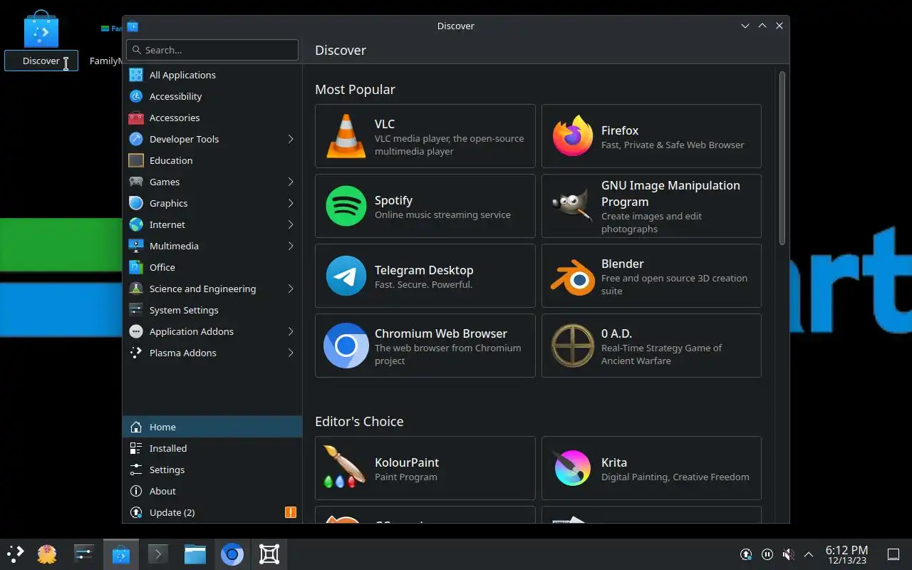This screenshot has height=570, width=912.
Task: Switch to the Discover taskbar entry
Action: [121, 554]
